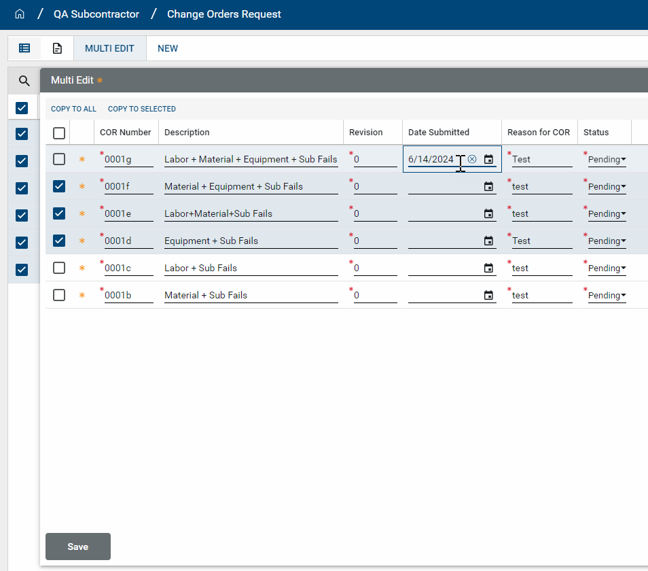Open calendar picker for row 0001b

coord(488,295)
